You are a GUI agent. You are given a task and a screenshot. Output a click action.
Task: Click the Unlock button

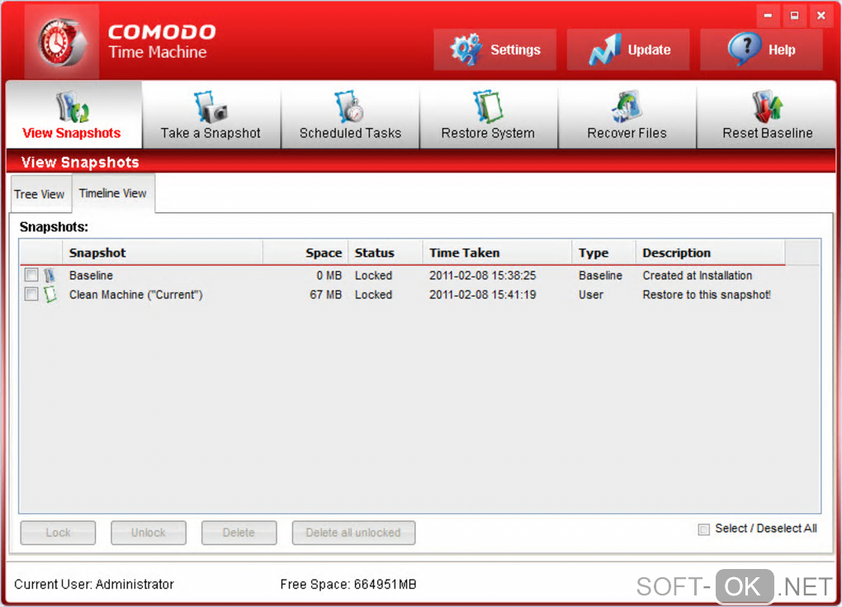coord(149,533)
